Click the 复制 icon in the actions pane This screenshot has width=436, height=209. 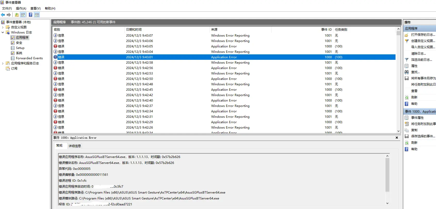pyautogui.click(x=407, y=130)
